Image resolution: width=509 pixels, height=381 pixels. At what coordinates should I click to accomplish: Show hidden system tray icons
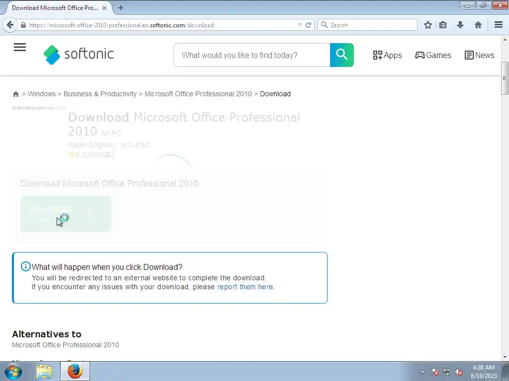(x=423, y=372)
